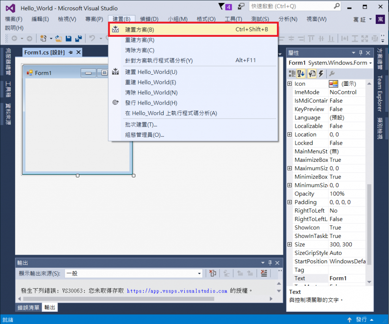Select 批次建置(T)... menu item
Viewport: 389px width, 324px height.
(x=193, y=125)
